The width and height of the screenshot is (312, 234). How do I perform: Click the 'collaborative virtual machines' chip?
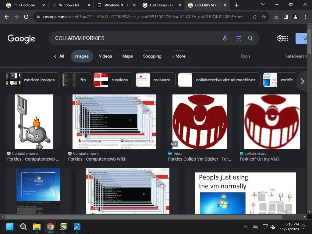pyautogui.click(x=219, y=80)
